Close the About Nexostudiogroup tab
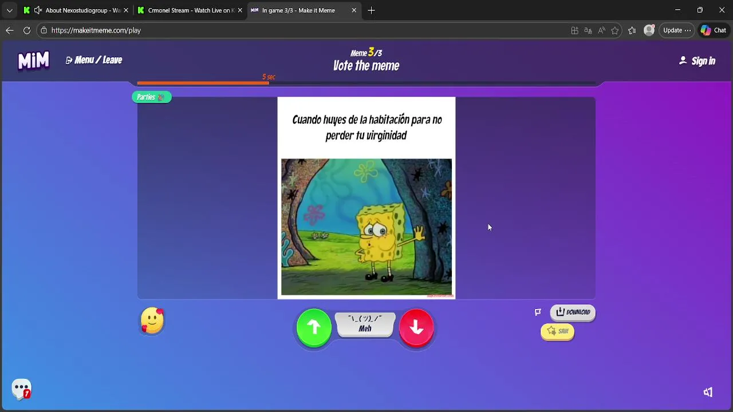This screenshot has width=733, height=412. point(126,10)
